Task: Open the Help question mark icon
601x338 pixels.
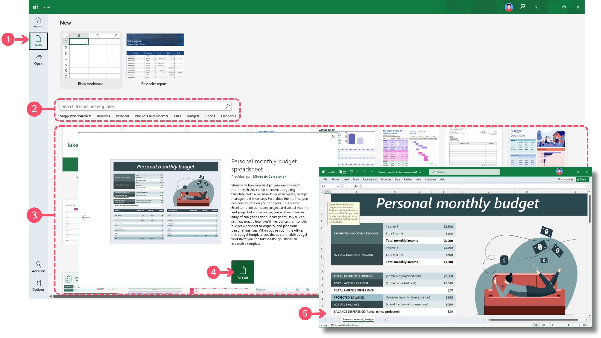Action: click(x=536, y=7)
